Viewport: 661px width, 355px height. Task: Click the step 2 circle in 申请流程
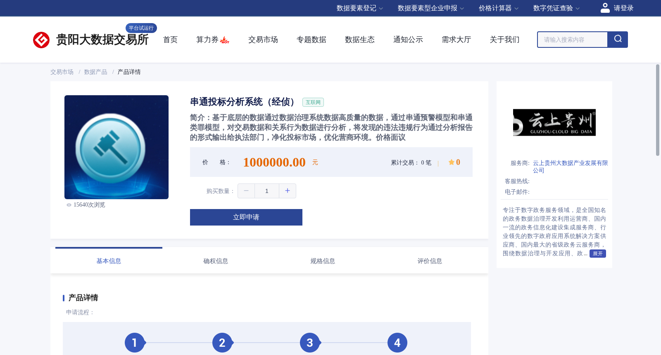[x=222, y=343]
